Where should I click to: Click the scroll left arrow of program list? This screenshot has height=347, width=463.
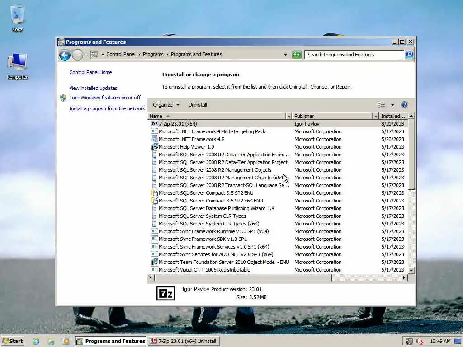click(x=151, y=278)
